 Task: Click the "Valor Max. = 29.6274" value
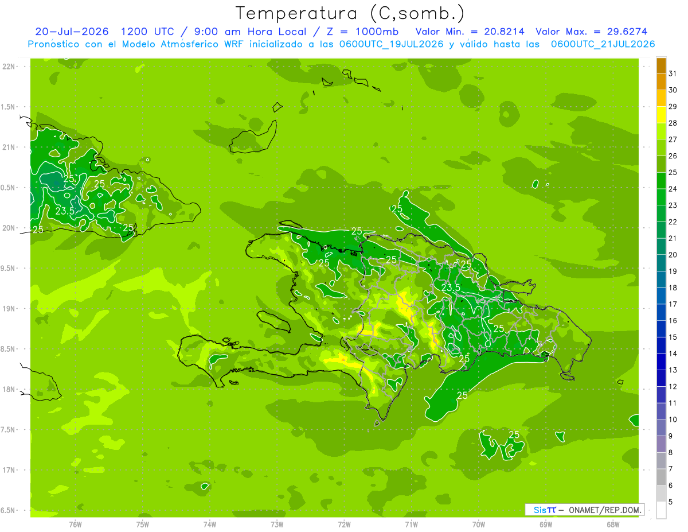click(x=592, y=32)
